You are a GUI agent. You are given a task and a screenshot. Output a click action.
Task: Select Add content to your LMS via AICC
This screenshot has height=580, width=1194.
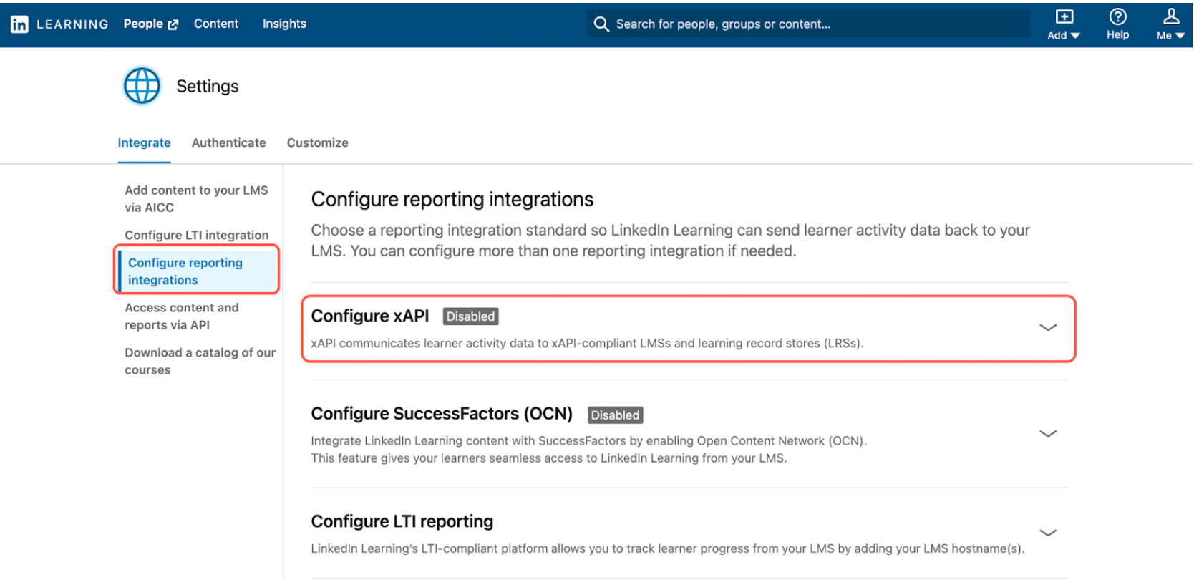[196, 198]
